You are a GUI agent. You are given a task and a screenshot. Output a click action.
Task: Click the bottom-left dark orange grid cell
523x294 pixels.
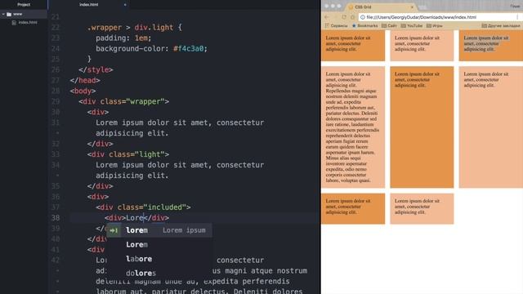coord(353,209)
